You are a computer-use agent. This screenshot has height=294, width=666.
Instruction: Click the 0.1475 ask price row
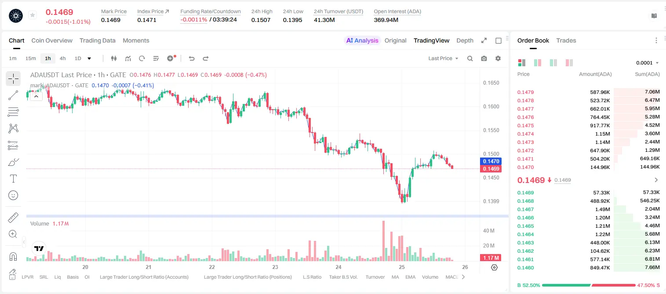coord(589,125)
